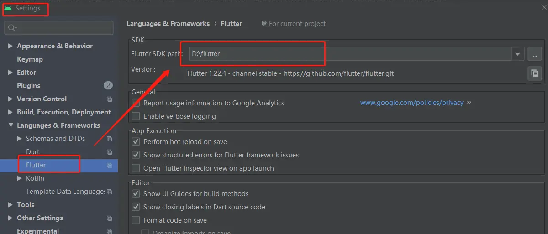
Task: Expand the Version Control node
Action: coord(11,99)
